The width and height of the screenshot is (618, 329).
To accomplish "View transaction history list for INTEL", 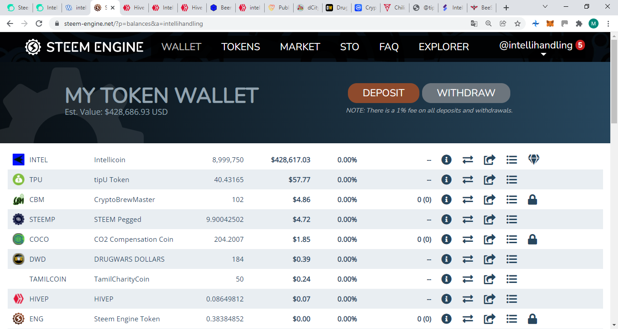I will [512, 160].
